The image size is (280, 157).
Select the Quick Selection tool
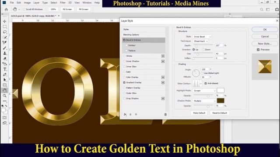coord(5,38)
